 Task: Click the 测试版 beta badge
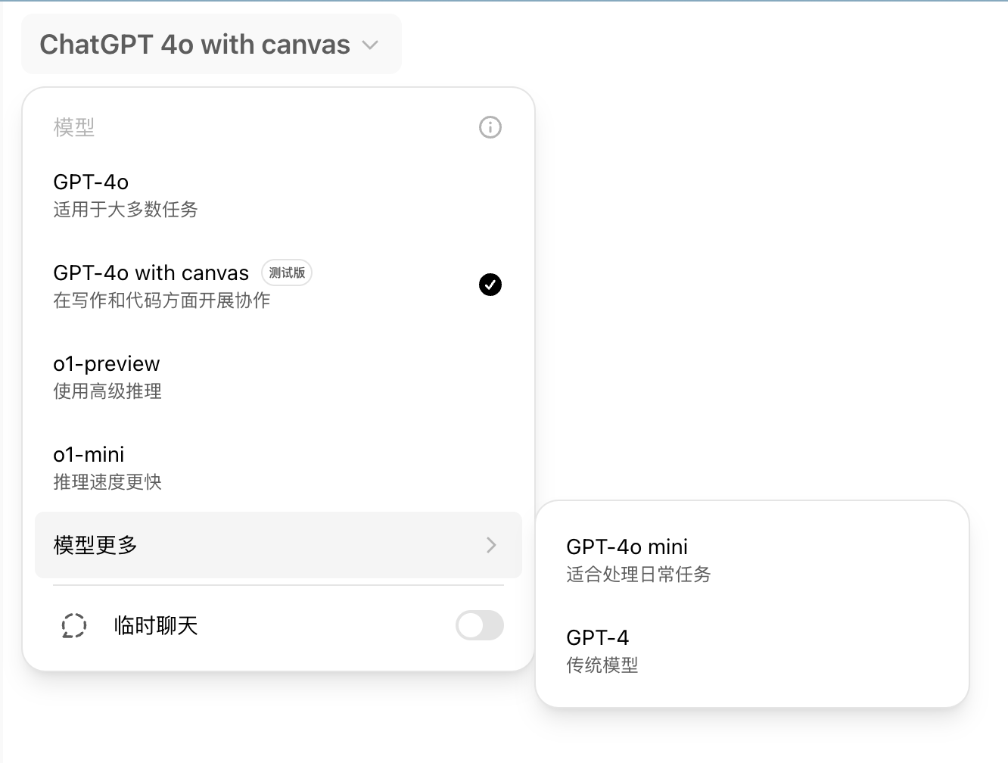tap(287, 272)
